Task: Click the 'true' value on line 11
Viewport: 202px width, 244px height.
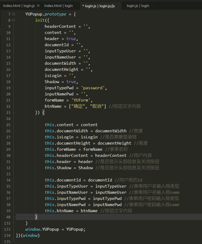Action: tap(71, 39)
